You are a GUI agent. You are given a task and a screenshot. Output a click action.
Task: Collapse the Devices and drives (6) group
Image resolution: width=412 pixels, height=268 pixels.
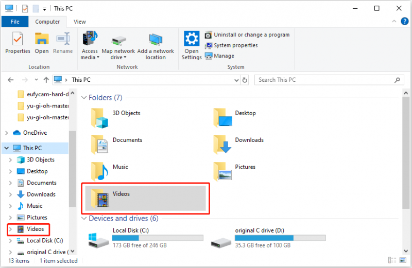(x=84, y=219)
